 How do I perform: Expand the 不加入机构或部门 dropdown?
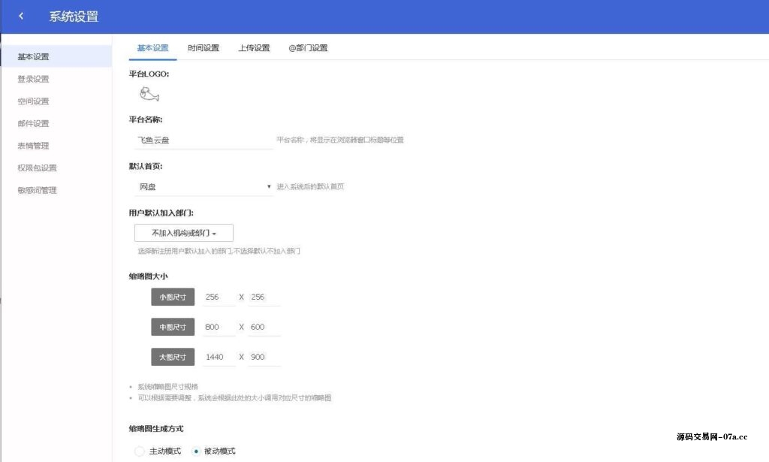click(x=182, y=233)
